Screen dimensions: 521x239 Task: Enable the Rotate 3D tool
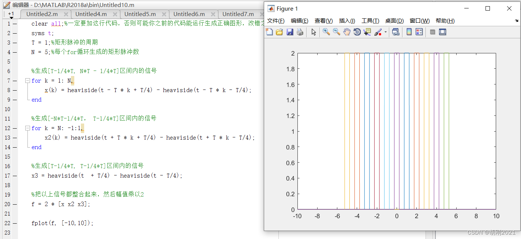tap(357, 32)
